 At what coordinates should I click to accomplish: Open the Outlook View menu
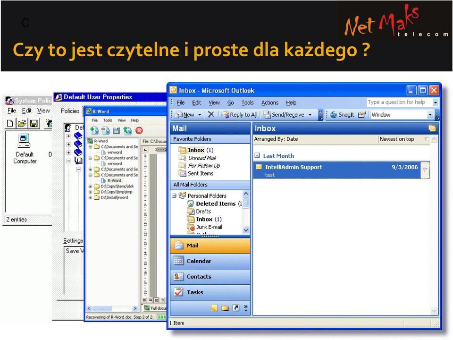click(x=214, y=102)
